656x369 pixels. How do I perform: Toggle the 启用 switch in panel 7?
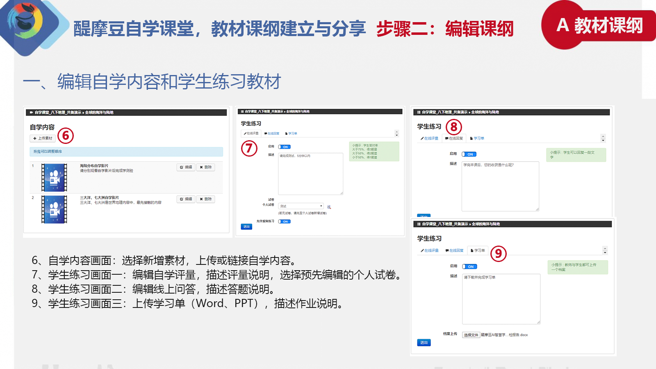(x=284, y=147)
